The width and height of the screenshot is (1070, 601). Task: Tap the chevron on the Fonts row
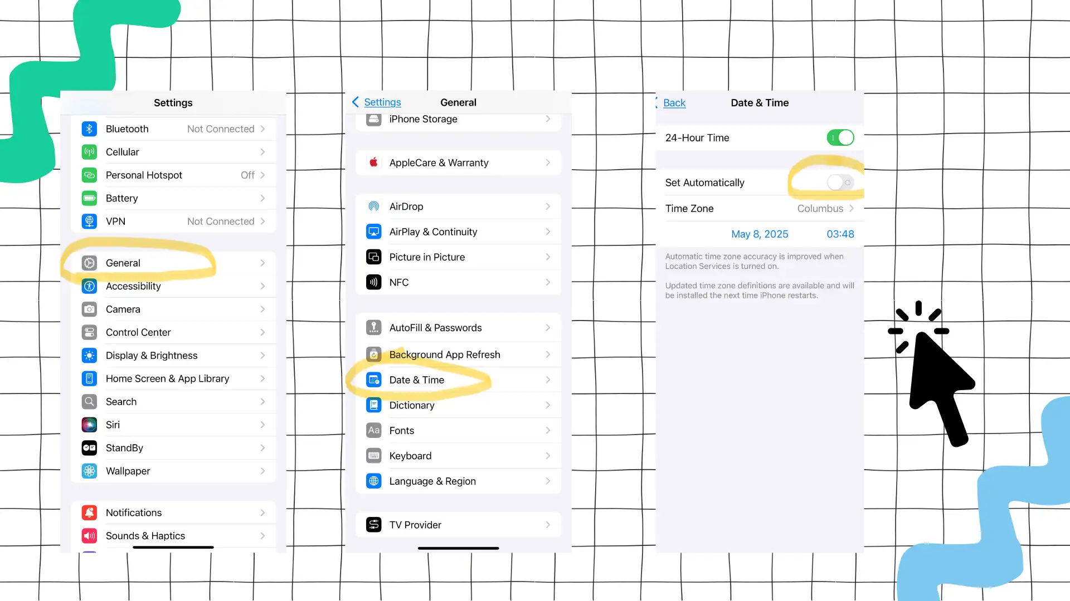(548, 430)
